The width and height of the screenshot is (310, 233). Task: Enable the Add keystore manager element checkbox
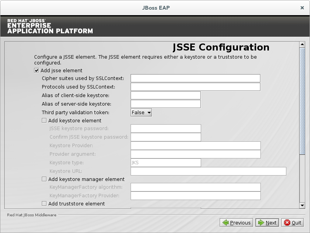pos(44,179)
